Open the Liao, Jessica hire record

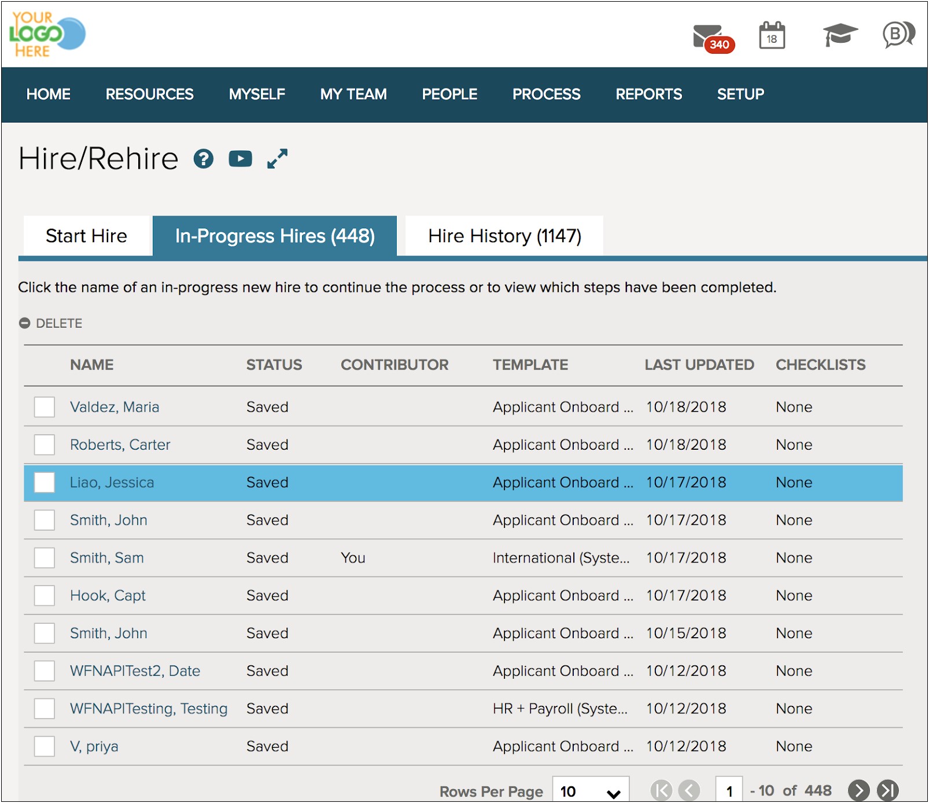pyautogui.click(x=112, y=482)
